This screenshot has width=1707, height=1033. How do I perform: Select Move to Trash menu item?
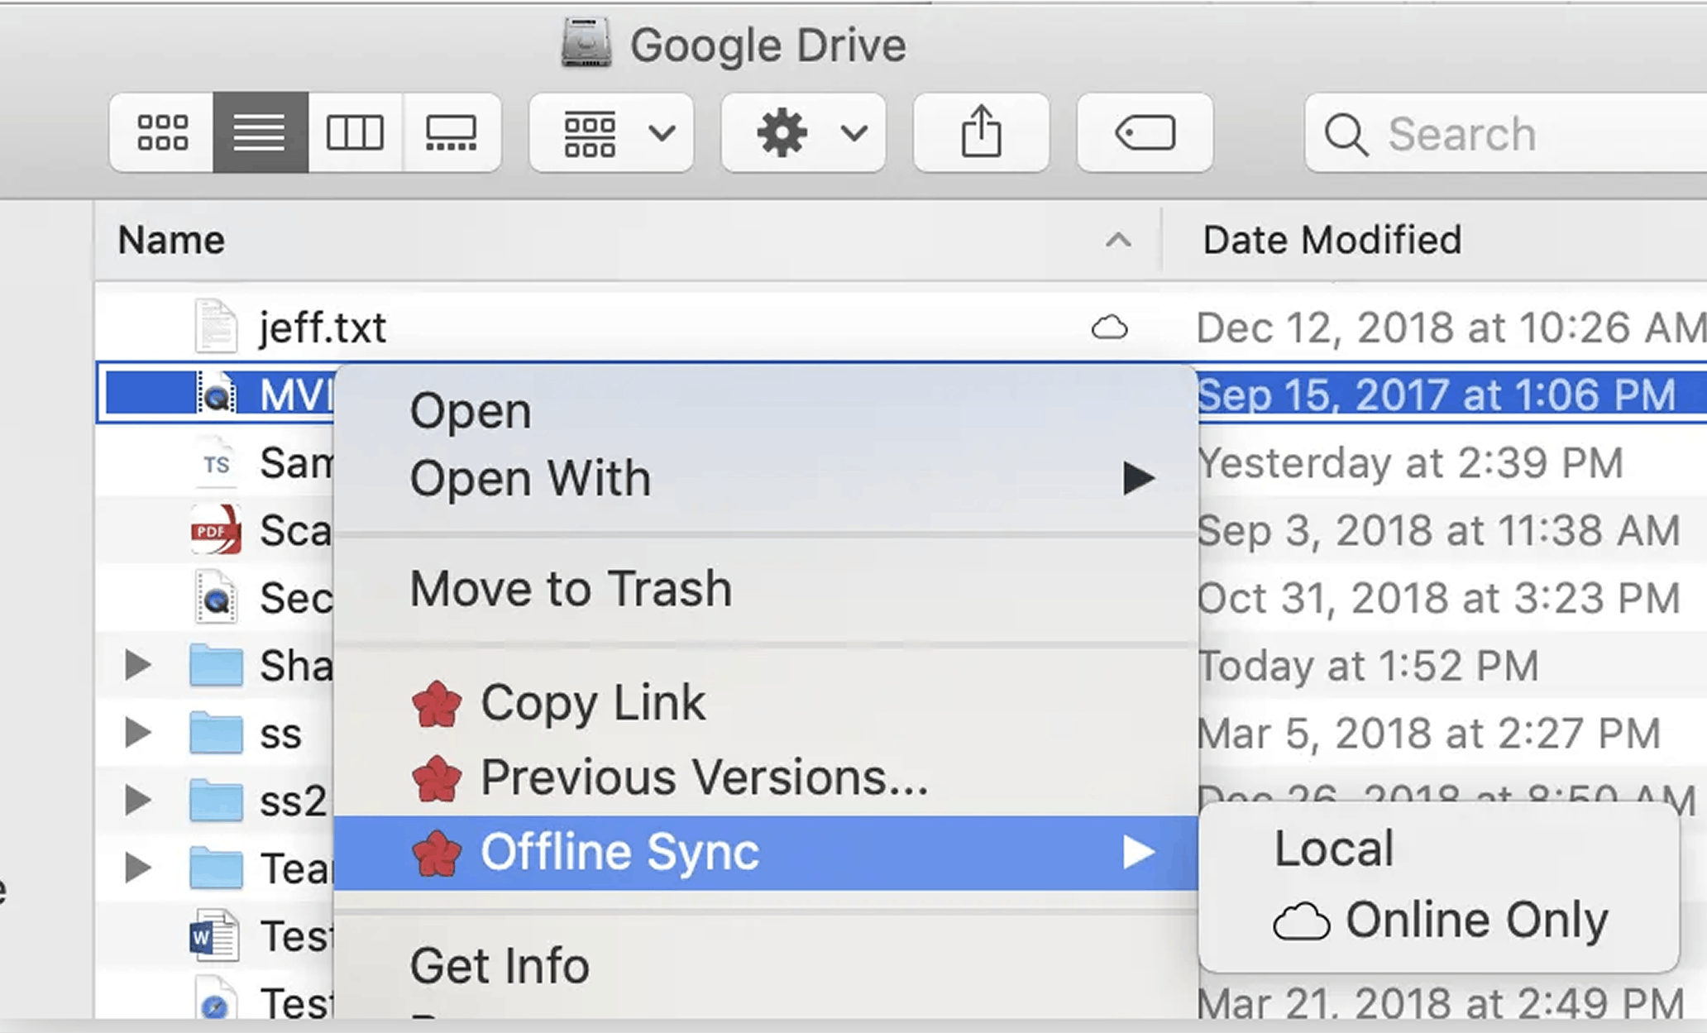[571, 589]
